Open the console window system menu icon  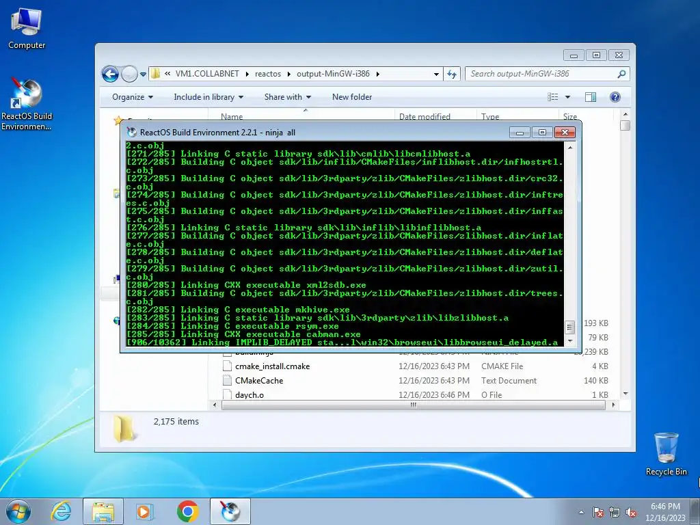132,132
